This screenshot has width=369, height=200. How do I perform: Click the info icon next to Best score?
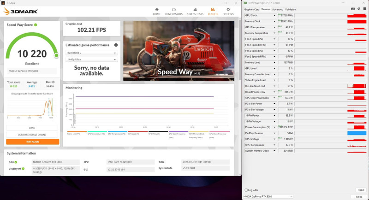point(54,82)
